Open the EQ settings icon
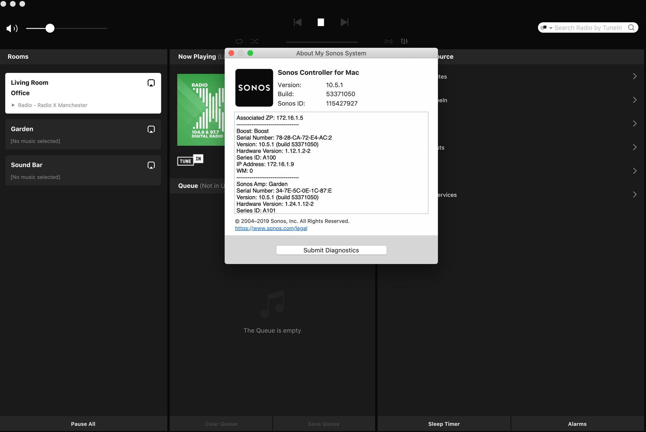This screenshot has width=646, height=432. (404, 41)
